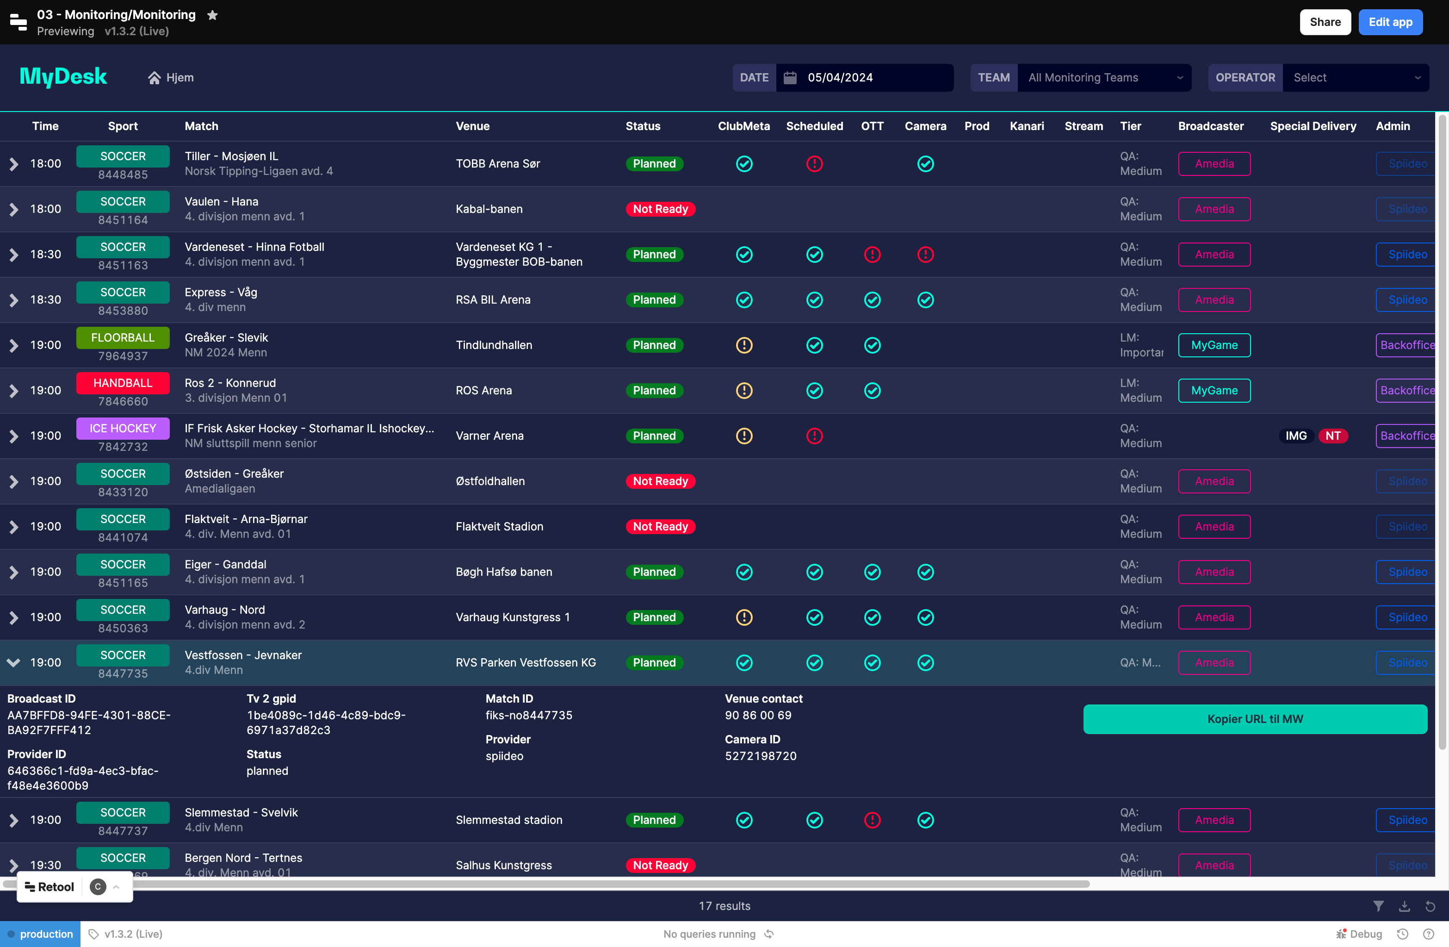Sort by the Broadcaster column header

pyautogui.click(x=1211, y=126)
